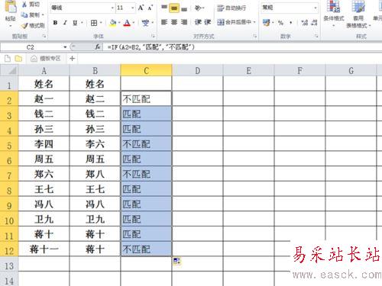Viewport: 382px width, 286px height.
Task: Toggle Italic formatting
Action: point(65,23)
